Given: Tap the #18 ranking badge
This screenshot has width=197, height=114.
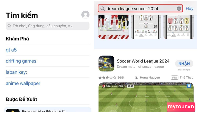Looking at the screenshot, I should [x=174, y=78].
